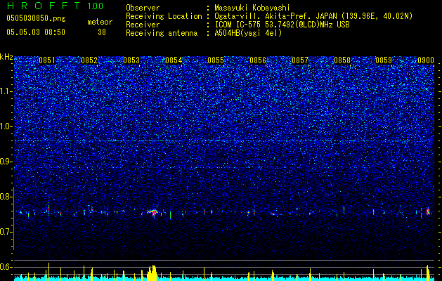The width and height of the screenshot is (442, 281).
Task: Select receiver text ICOM IC-575 53.7492 MHz USB
Action: 282,25
